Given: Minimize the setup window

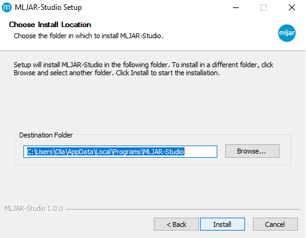Looking at the screenshot, I should pos(236,8).
